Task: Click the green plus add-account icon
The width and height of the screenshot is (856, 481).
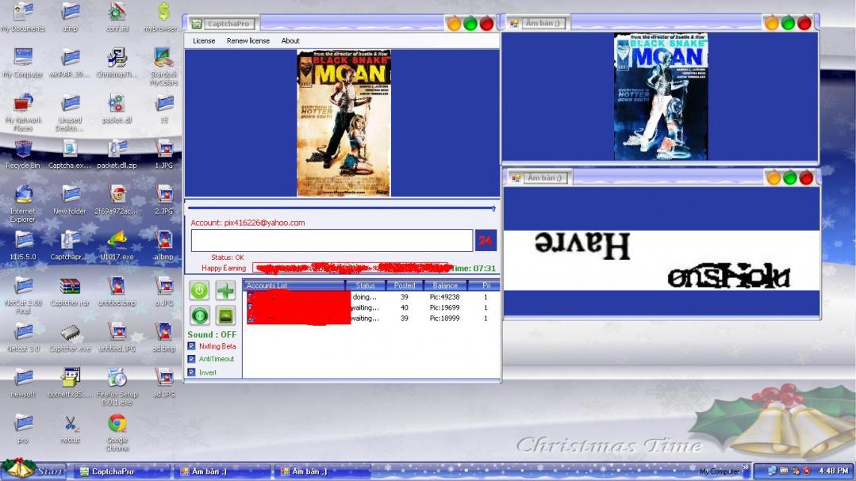Action: tap(225, 290)
